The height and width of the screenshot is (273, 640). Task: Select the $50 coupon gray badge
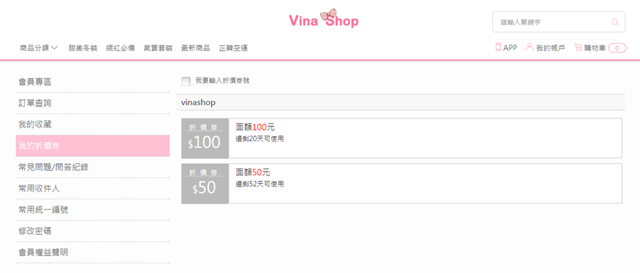pyautogui.click(x=206, y=184)
